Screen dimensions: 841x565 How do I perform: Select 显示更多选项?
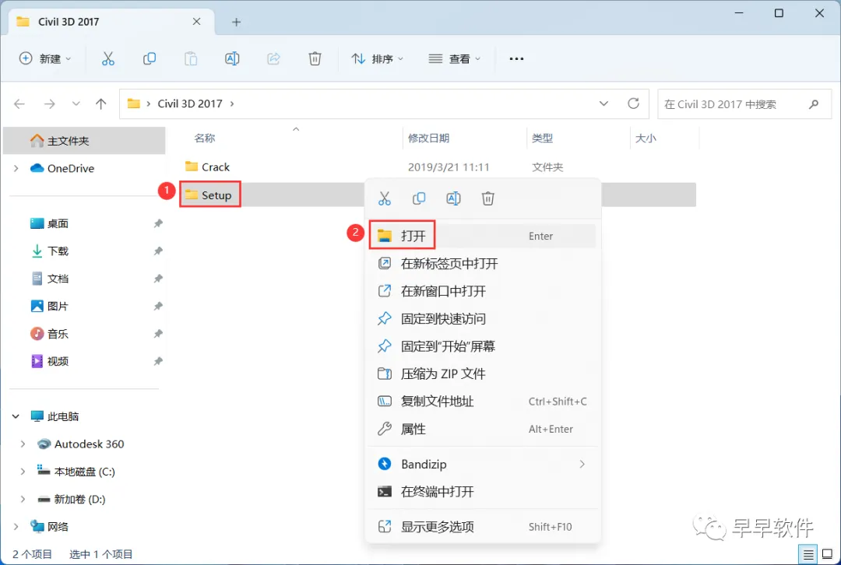[482, 527]
